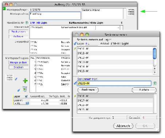Open the green info icon right of SN20-M field
Viewport: 165px width, 138px height.
point(155,83)
